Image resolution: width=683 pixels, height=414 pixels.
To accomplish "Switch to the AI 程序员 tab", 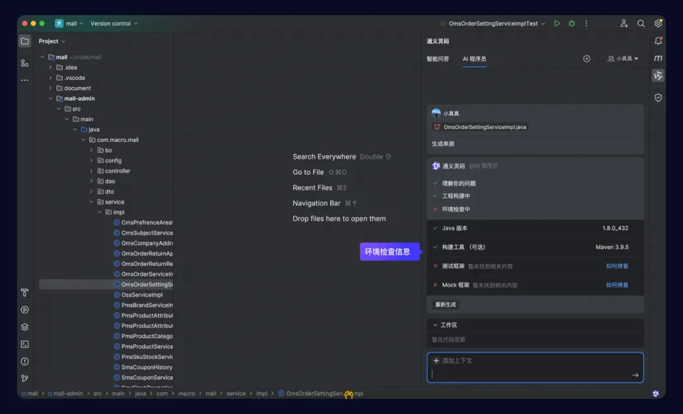I will click(x=474, y=59).
